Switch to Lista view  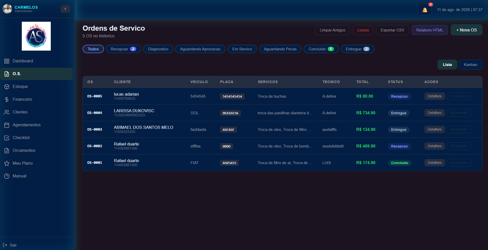pyautogui.click(x=447, y=65)
